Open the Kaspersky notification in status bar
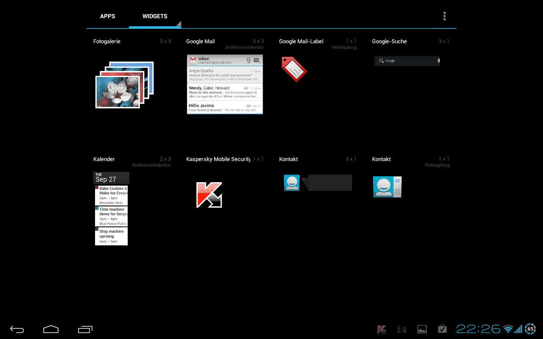Image resolution: width=543 pixels, height=339 pixels. tap(381, 329)
